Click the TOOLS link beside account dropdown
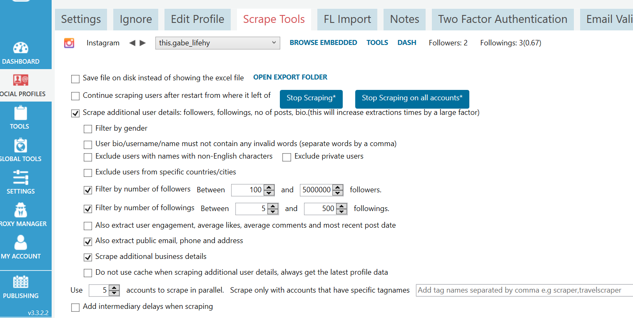633x318 pixels. tap(377, 42)
